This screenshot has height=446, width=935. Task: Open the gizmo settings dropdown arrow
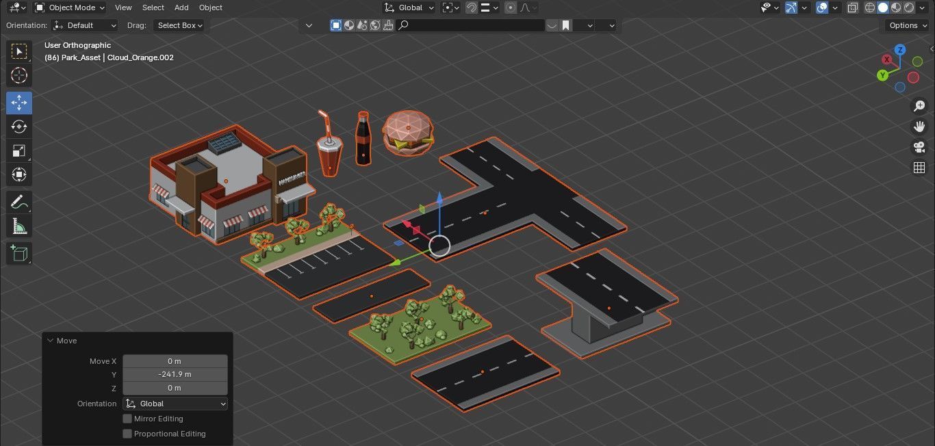(804, 8)
